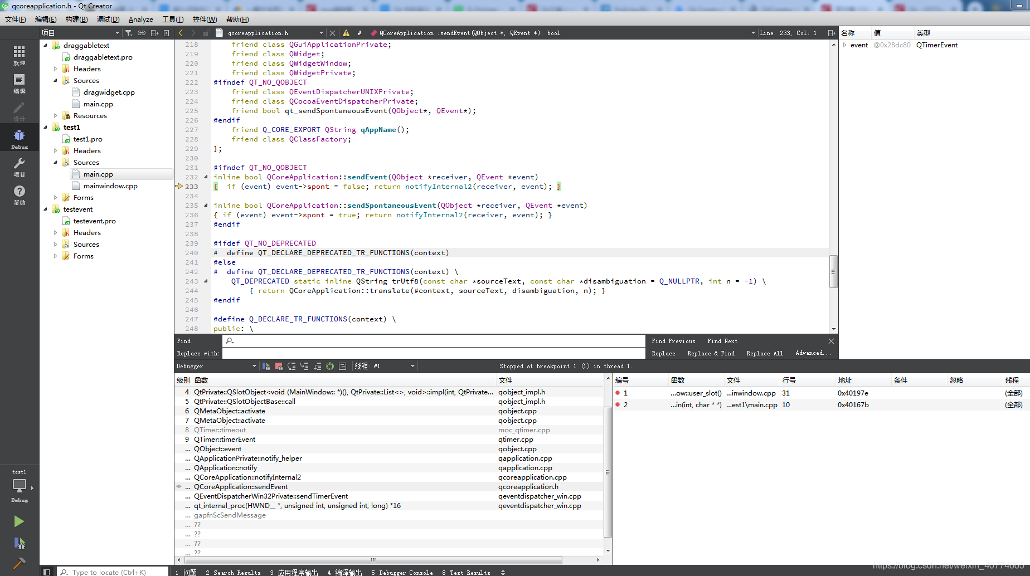Open the Debugger Console output pane
Screen dimensions: 1030x576
point(402,572)
